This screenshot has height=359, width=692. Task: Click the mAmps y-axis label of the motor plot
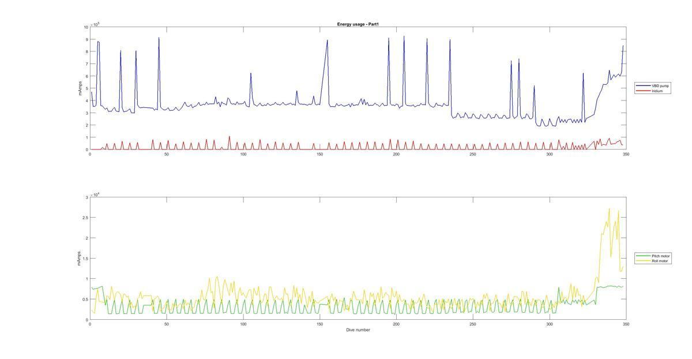[x=78, y=259]
